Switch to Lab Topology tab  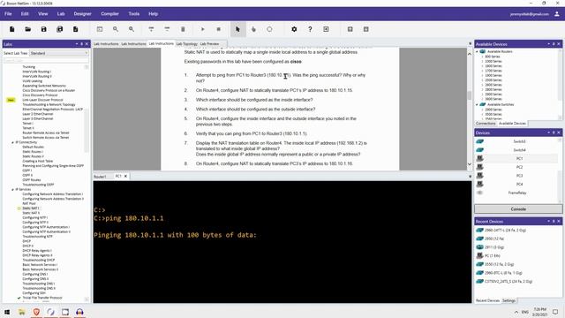(x=186, y=43)
